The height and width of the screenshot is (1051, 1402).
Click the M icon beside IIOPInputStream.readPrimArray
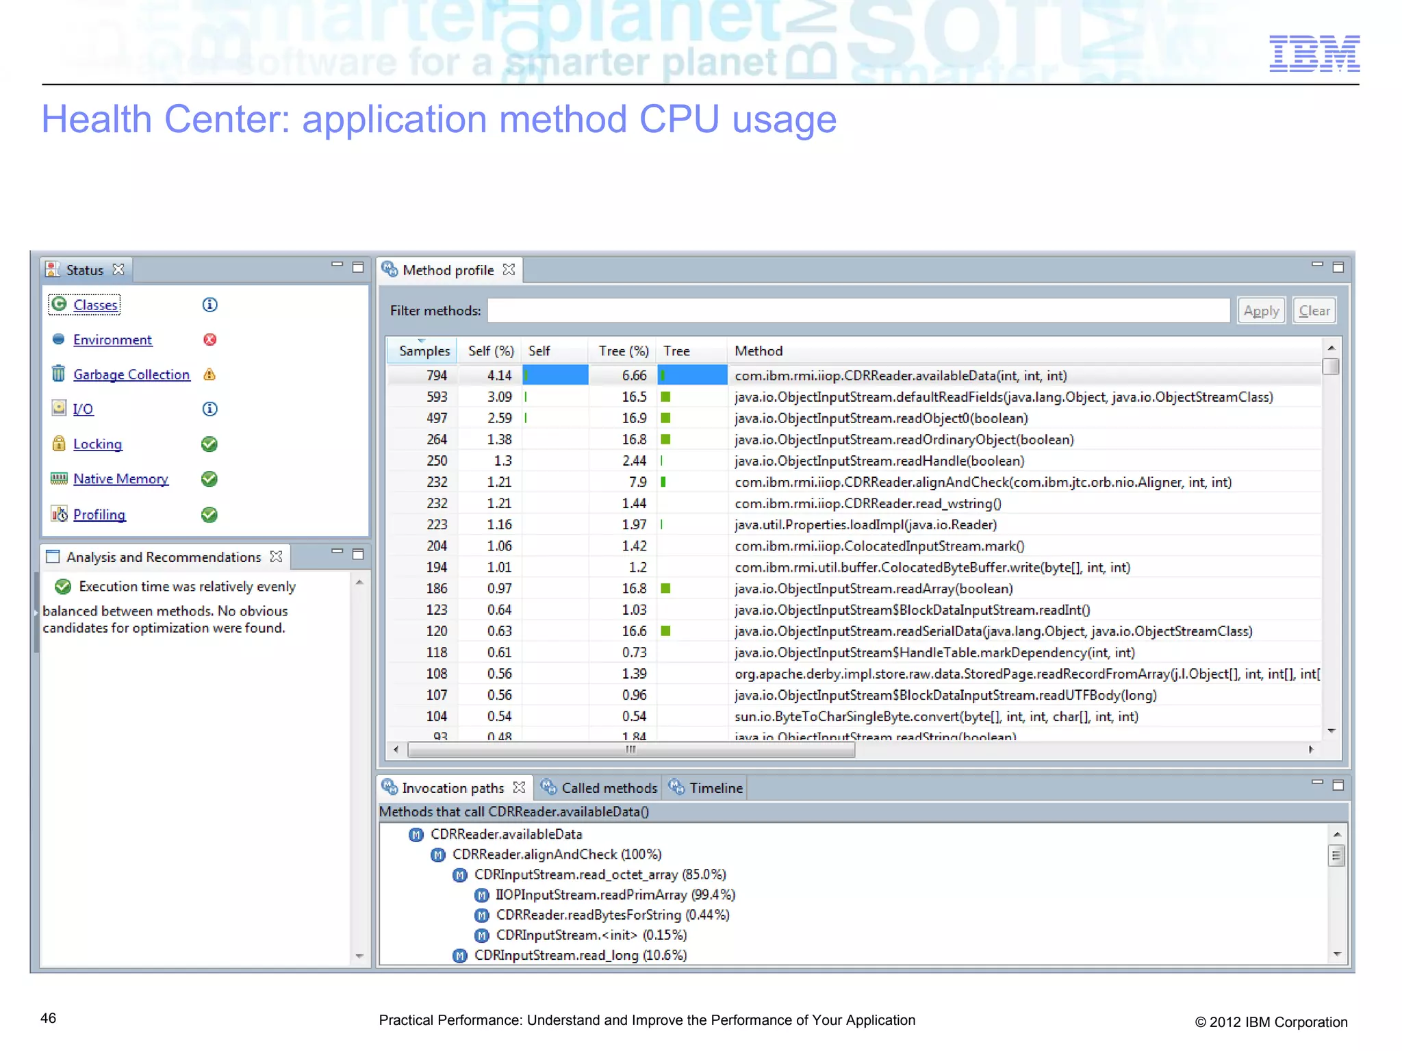[483, 895]
